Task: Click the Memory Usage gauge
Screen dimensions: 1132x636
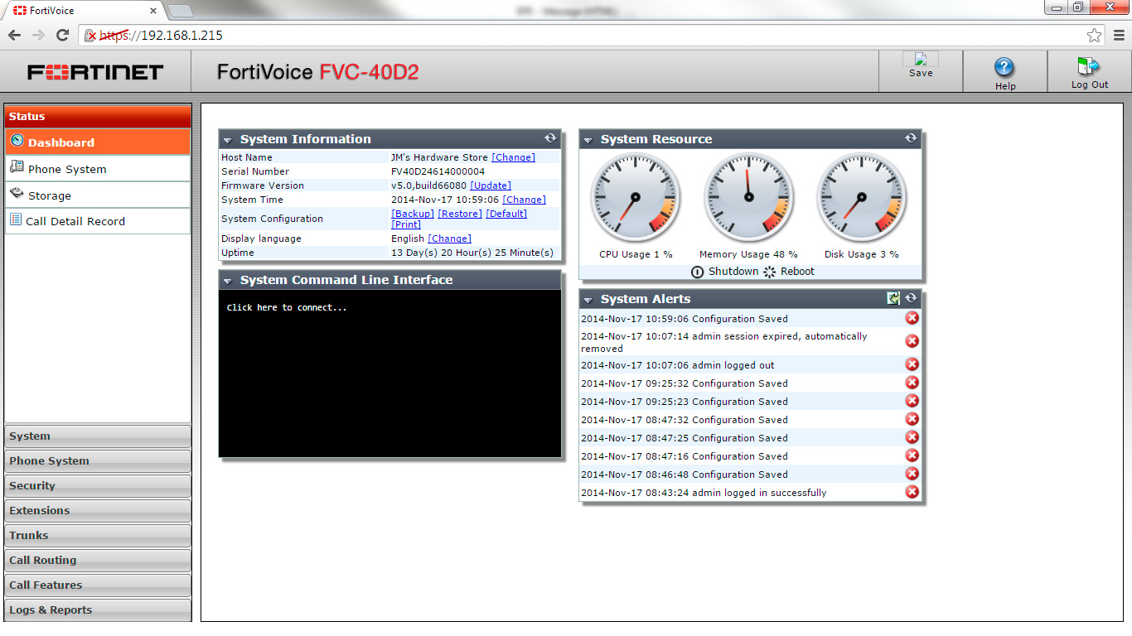Action: [x=748, y=198]
